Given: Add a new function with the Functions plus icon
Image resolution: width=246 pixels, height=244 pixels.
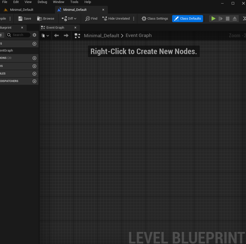Looking at the screenshot, I should (34, 58).
